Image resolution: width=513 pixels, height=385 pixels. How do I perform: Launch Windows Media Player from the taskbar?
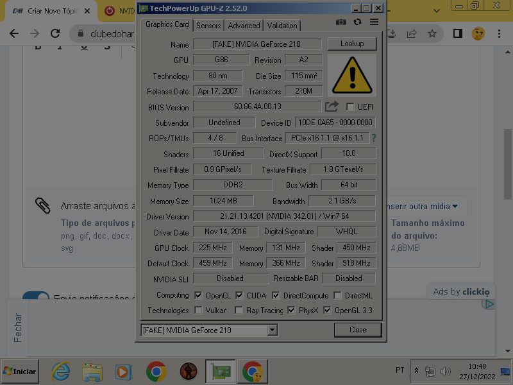[x=124, y=372]
